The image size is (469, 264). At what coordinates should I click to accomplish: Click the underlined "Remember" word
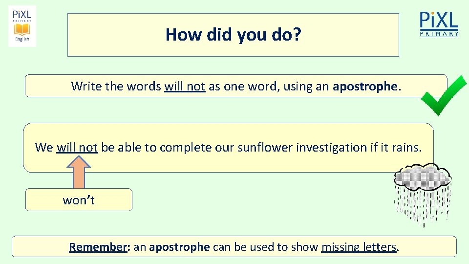tap(98, 247)
